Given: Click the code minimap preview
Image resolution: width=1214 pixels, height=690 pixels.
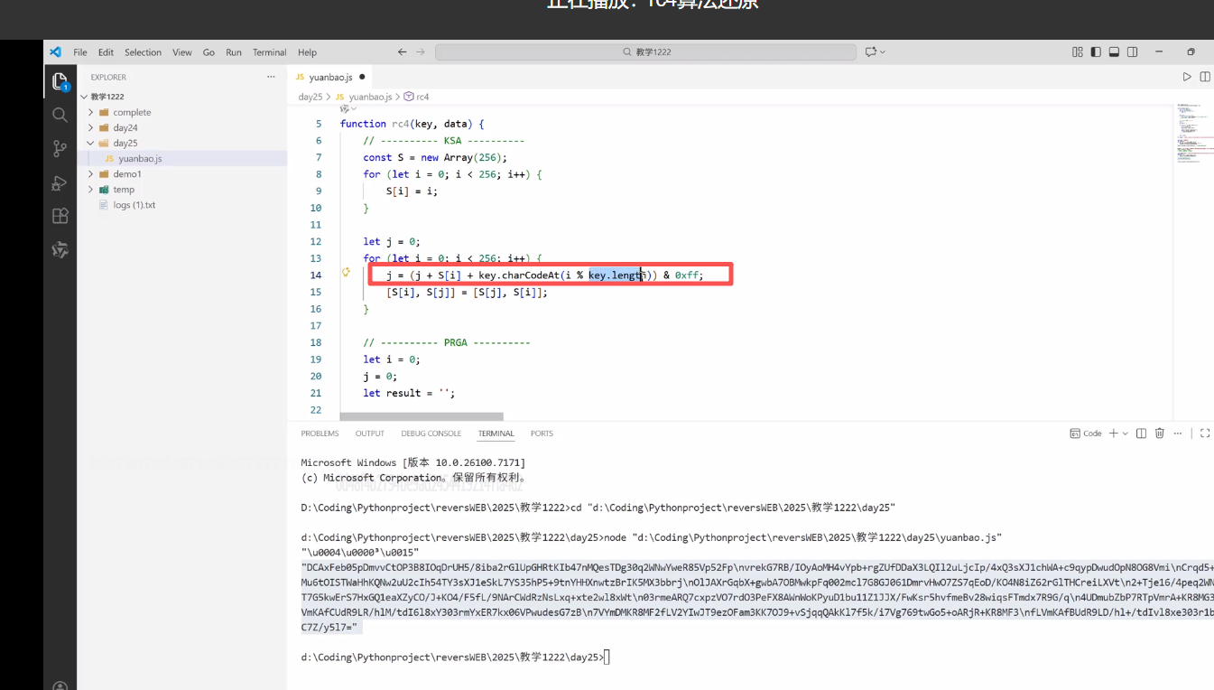Looking at the screenshot, I should (1194, 133).
